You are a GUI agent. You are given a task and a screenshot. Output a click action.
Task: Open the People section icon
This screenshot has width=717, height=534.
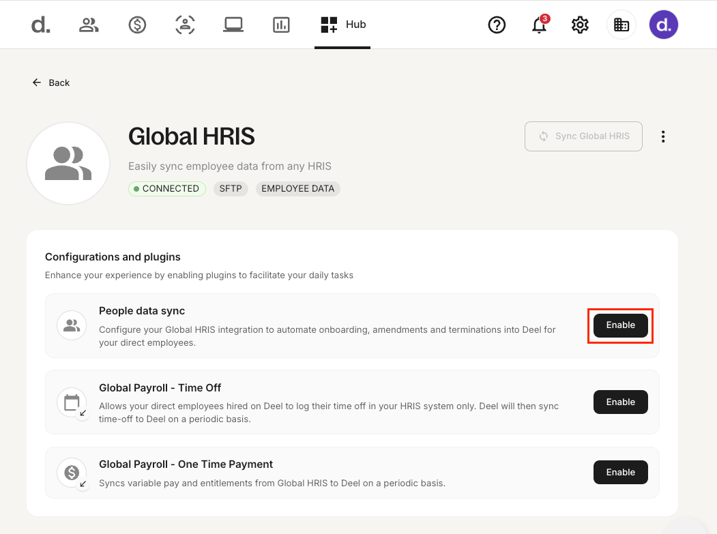(x=89, y=25)
